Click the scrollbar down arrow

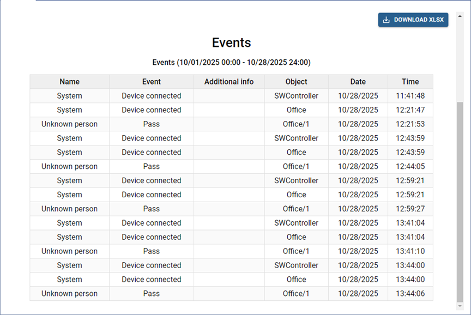pos(460,306)
